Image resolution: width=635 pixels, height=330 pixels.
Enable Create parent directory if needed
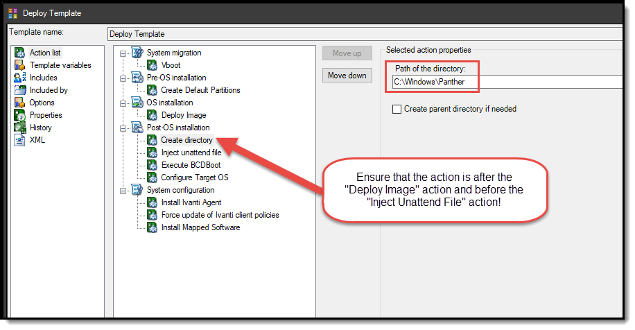pyautogui.click(x=397, y=109)
